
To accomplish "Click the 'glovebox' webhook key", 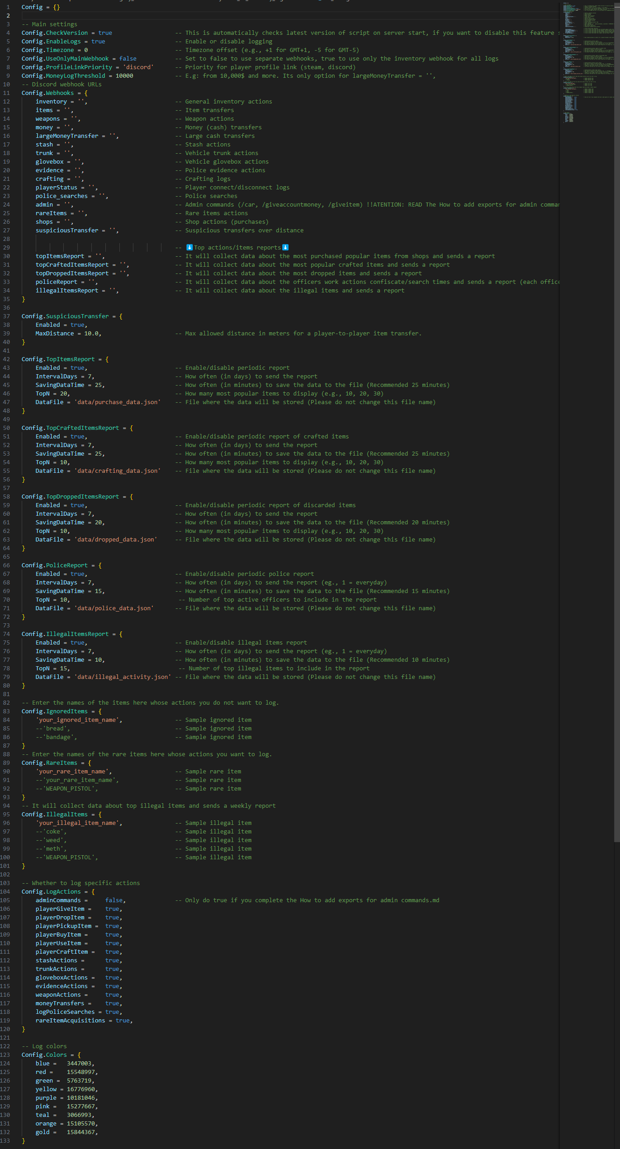I will click(x=50, y=161).
